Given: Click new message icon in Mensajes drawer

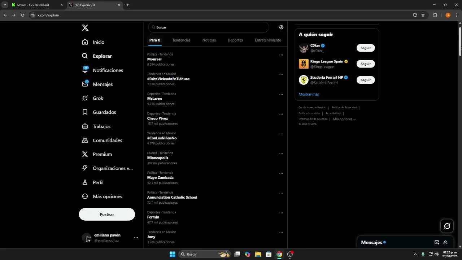Looking at the screenshot, I should pyautogui.click(x=437, y=242).
